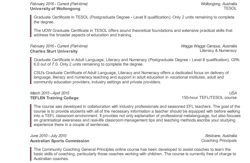250x163 pixels.
Task: Click the TEFLEN Training College heading
Action: tap(54, 98)
